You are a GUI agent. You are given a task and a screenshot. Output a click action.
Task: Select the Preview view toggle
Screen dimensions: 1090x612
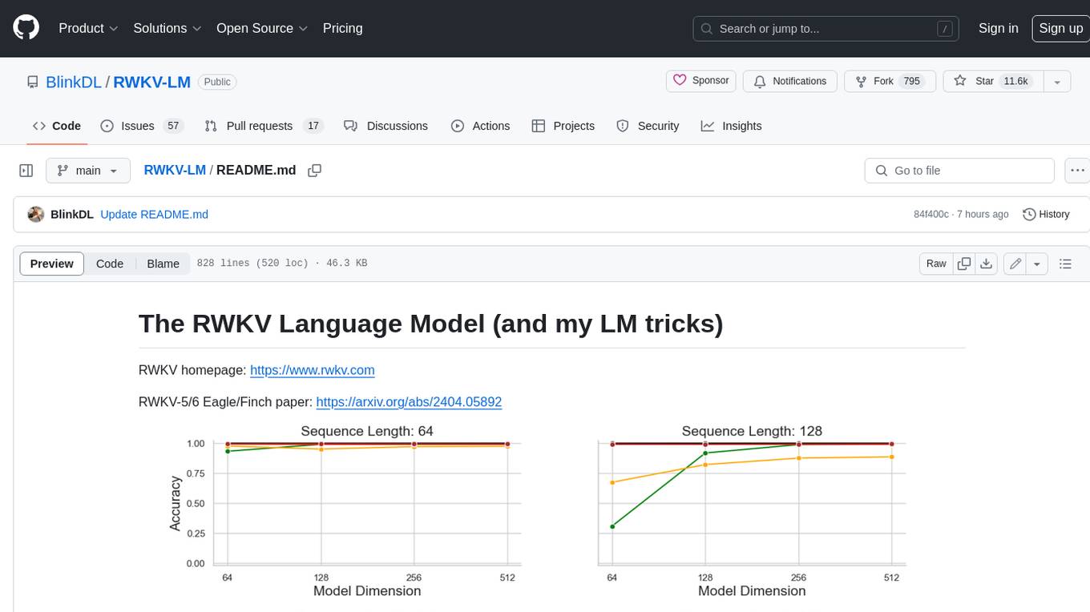point(51,264)
